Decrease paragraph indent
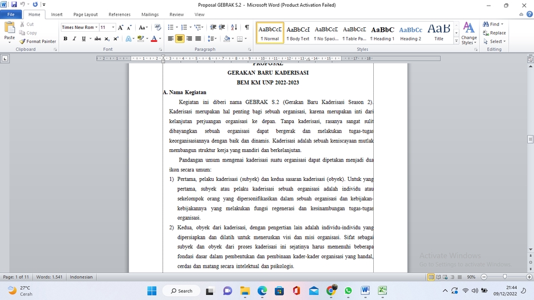Viewport: 534px width, 300px height. pos(213,27)
